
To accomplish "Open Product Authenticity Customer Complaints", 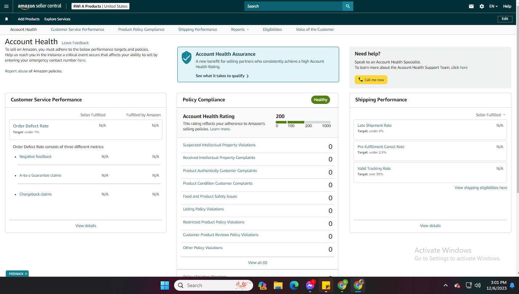I will 220,171.
